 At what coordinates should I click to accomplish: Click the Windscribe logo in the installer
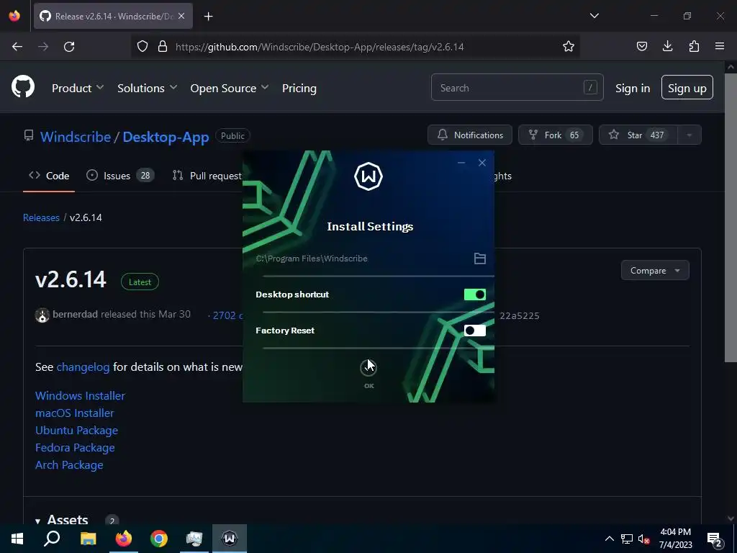point(368,176)
